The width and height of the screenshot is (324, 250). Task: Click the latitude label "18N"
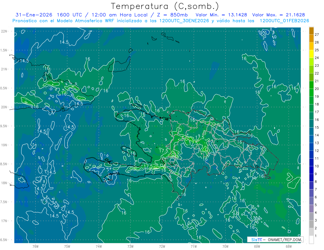pos(4,183)
